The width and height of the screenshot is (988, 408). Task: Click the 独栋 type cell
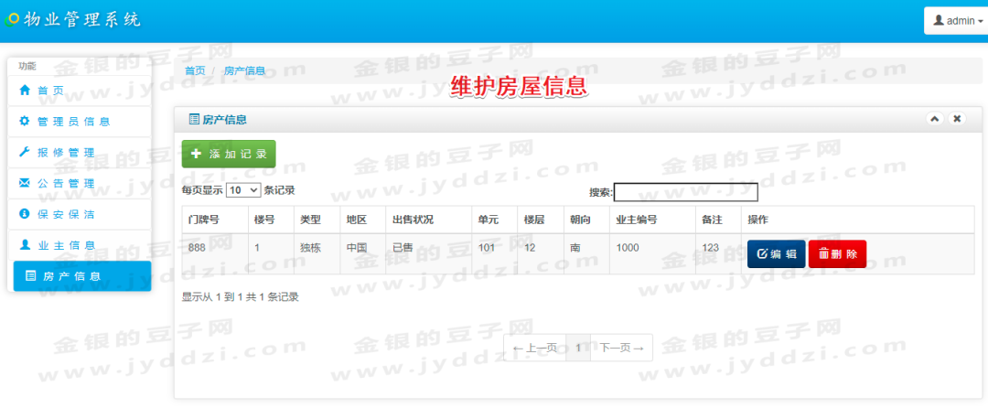tap(317, 253)
